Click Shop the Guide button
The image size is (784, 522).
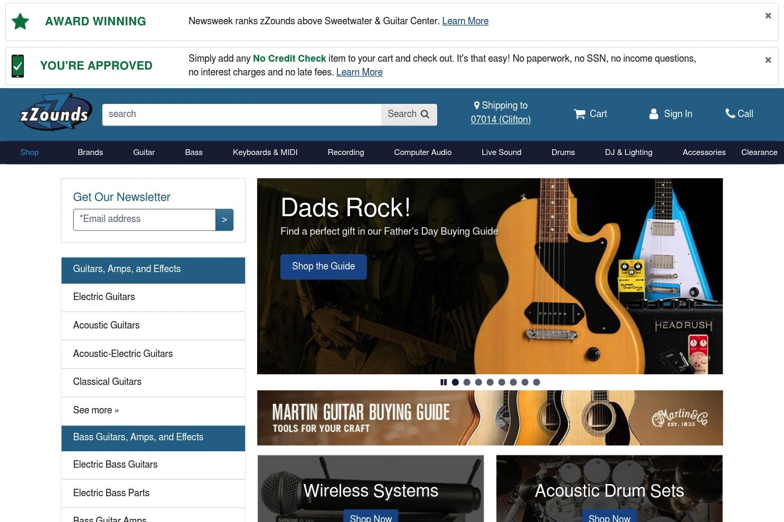(x=323, y=267)
